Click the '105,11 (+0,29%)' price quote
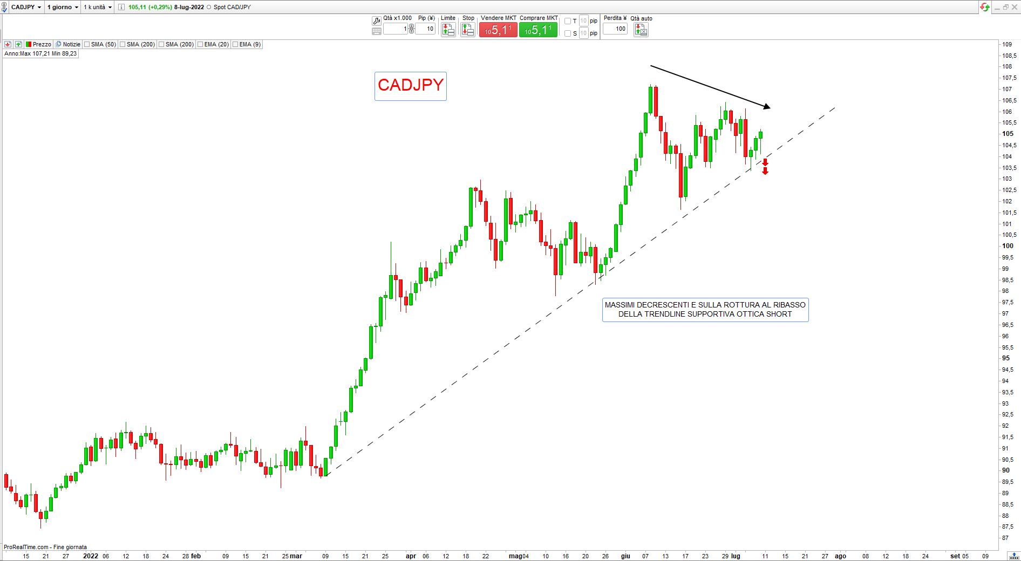The image size is (1021, 561). [150, 7]
